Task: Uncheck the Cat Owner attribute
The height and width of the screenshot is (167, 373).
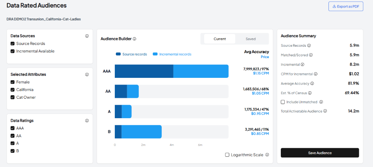Action: 13,97
